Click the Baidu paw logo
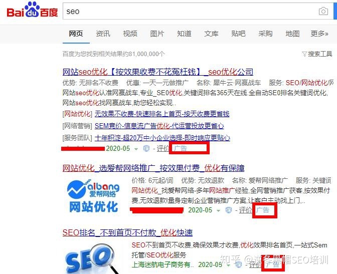Image resolution: width=337 pixels, height=274 pixels. pyautogui.click(x=32, y=10)
